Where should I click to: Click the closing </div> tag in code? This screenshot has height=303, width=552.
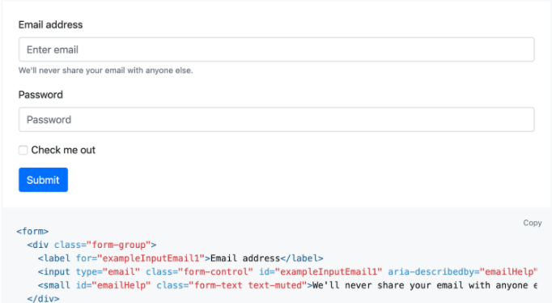43,298
